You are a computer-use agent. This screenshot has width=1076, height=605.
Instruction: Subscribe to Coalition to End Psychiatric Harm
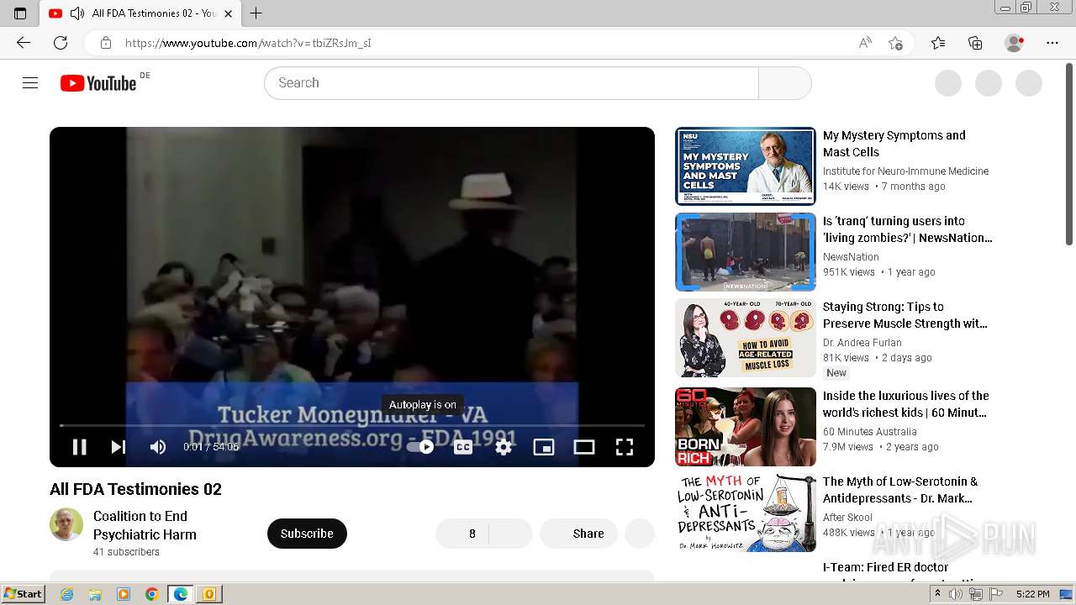(307, 534)
